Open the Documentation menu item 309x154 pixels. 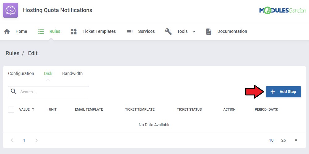[x=232, y=31]
